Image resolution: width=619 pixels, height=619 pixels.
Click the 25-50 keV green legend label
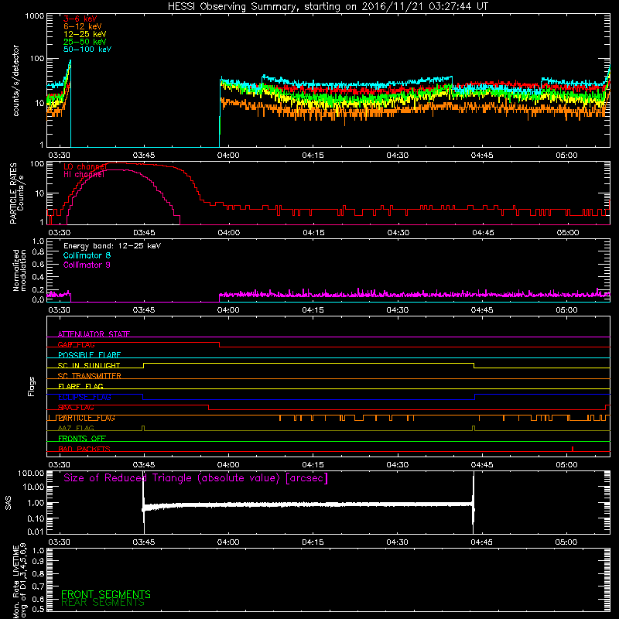85,42
